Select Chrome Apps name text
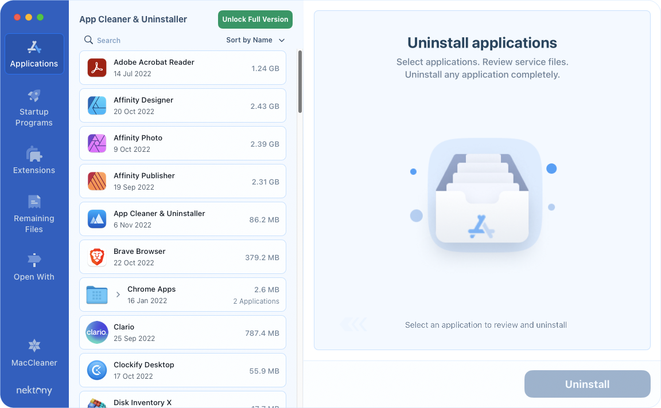Viewport: 661px width, 408px height. click(151, 289)
